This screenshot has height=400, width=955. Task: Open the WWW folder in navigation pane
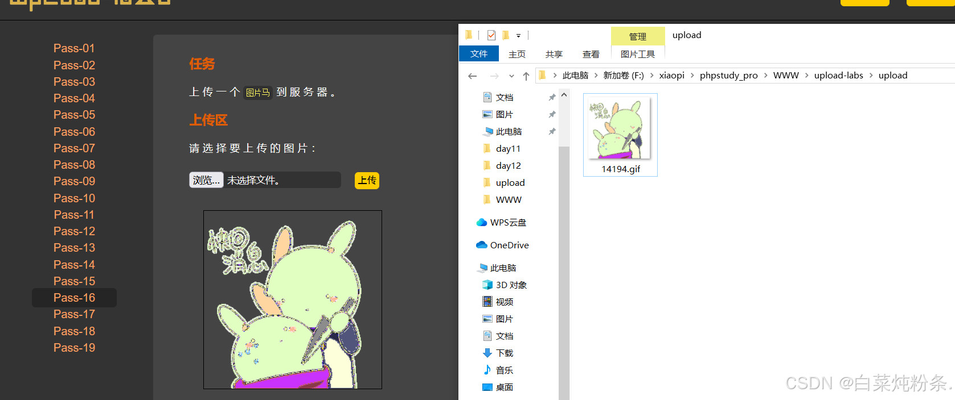click(509, 199)
